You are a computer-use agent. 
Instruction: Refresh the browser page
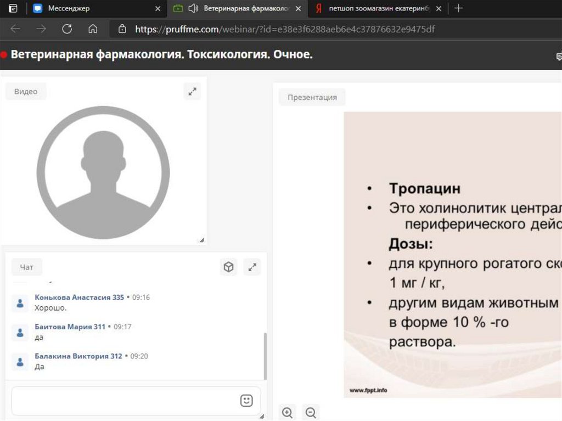(x=67, y=29)
